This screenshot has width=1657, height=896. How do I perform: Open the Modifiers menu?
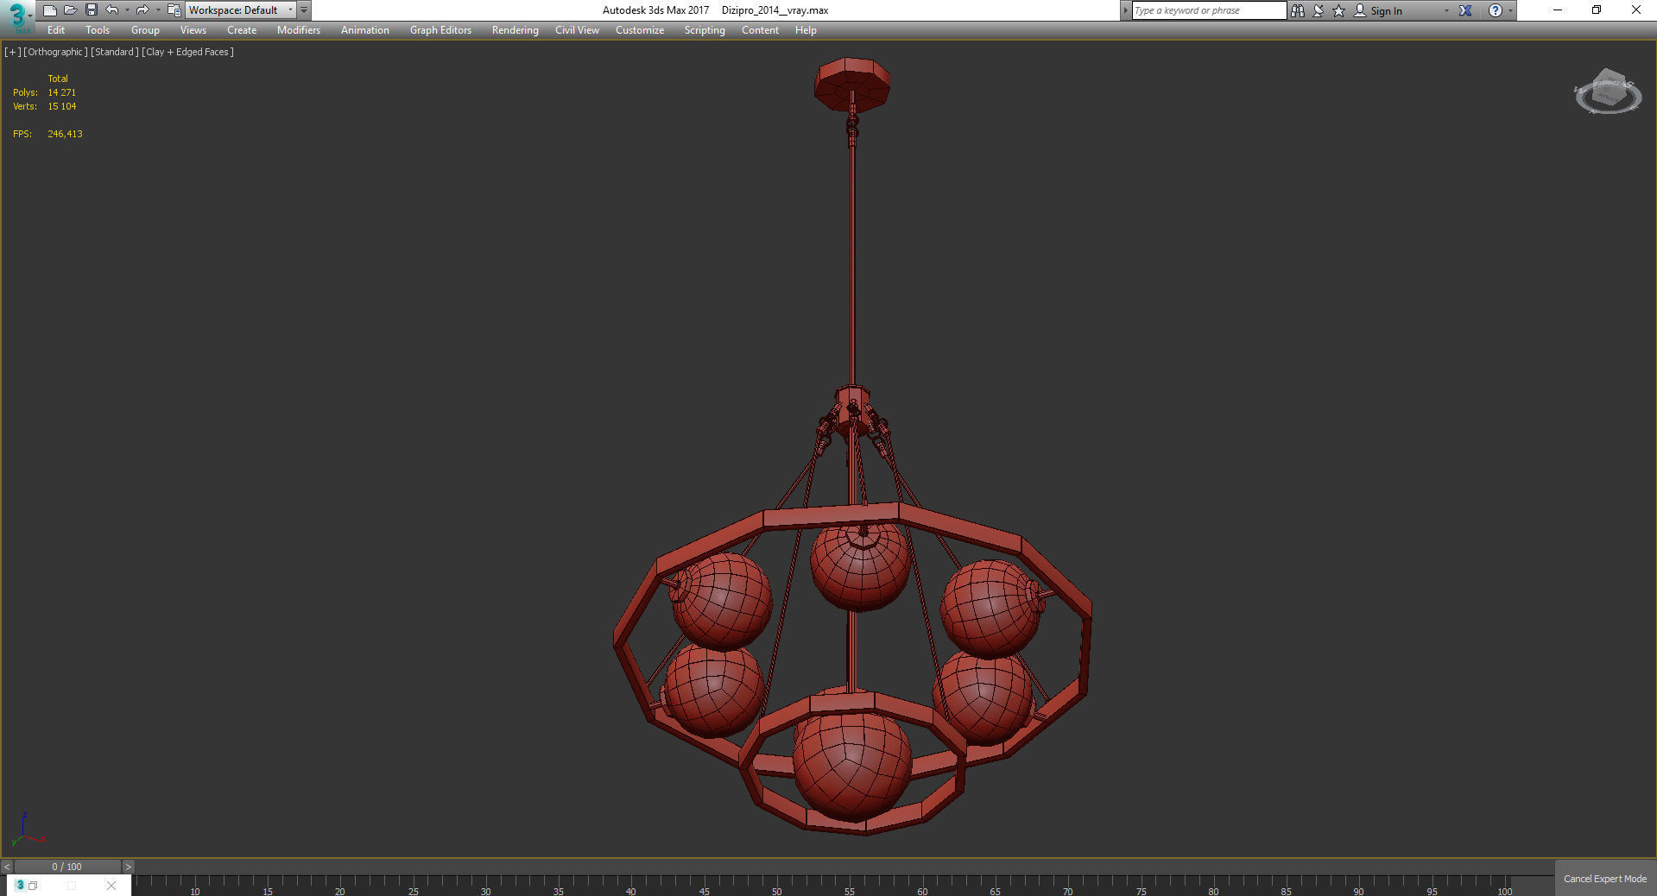tap(299, 30)
